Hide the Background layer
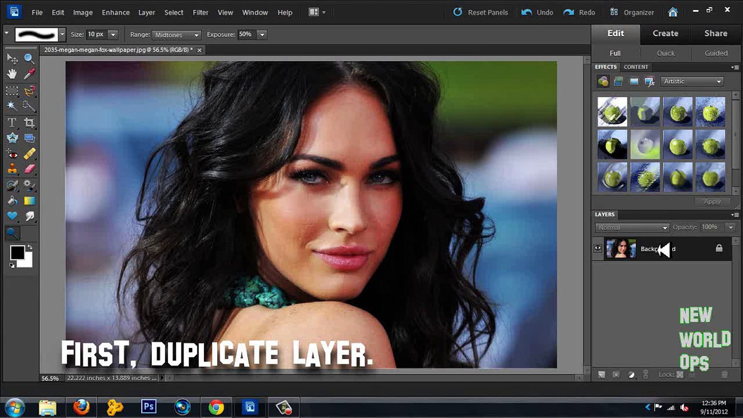 (x=598, y=248)
